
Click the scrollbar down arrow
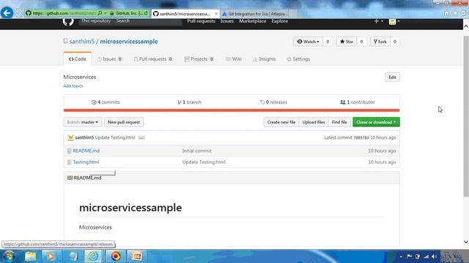click(466, 242)
